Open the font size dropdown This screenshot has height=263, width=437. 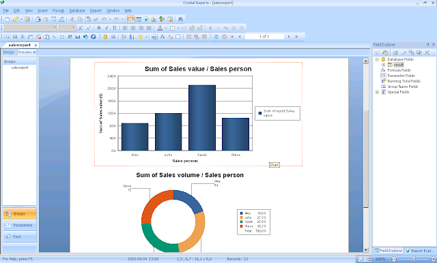pos(74,27)
